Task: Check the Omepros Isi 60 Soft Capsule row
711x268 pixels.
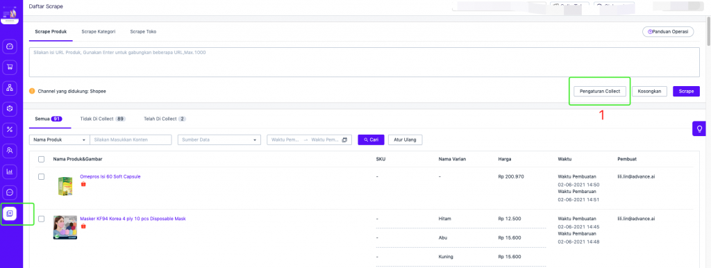Action: (x=41, y=177)
